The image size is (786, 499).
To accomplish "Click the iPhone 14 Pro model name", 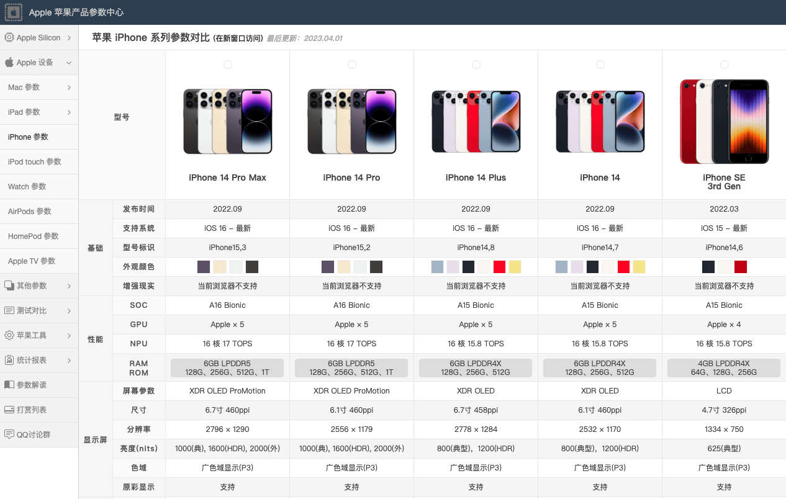I will (352, 178).
